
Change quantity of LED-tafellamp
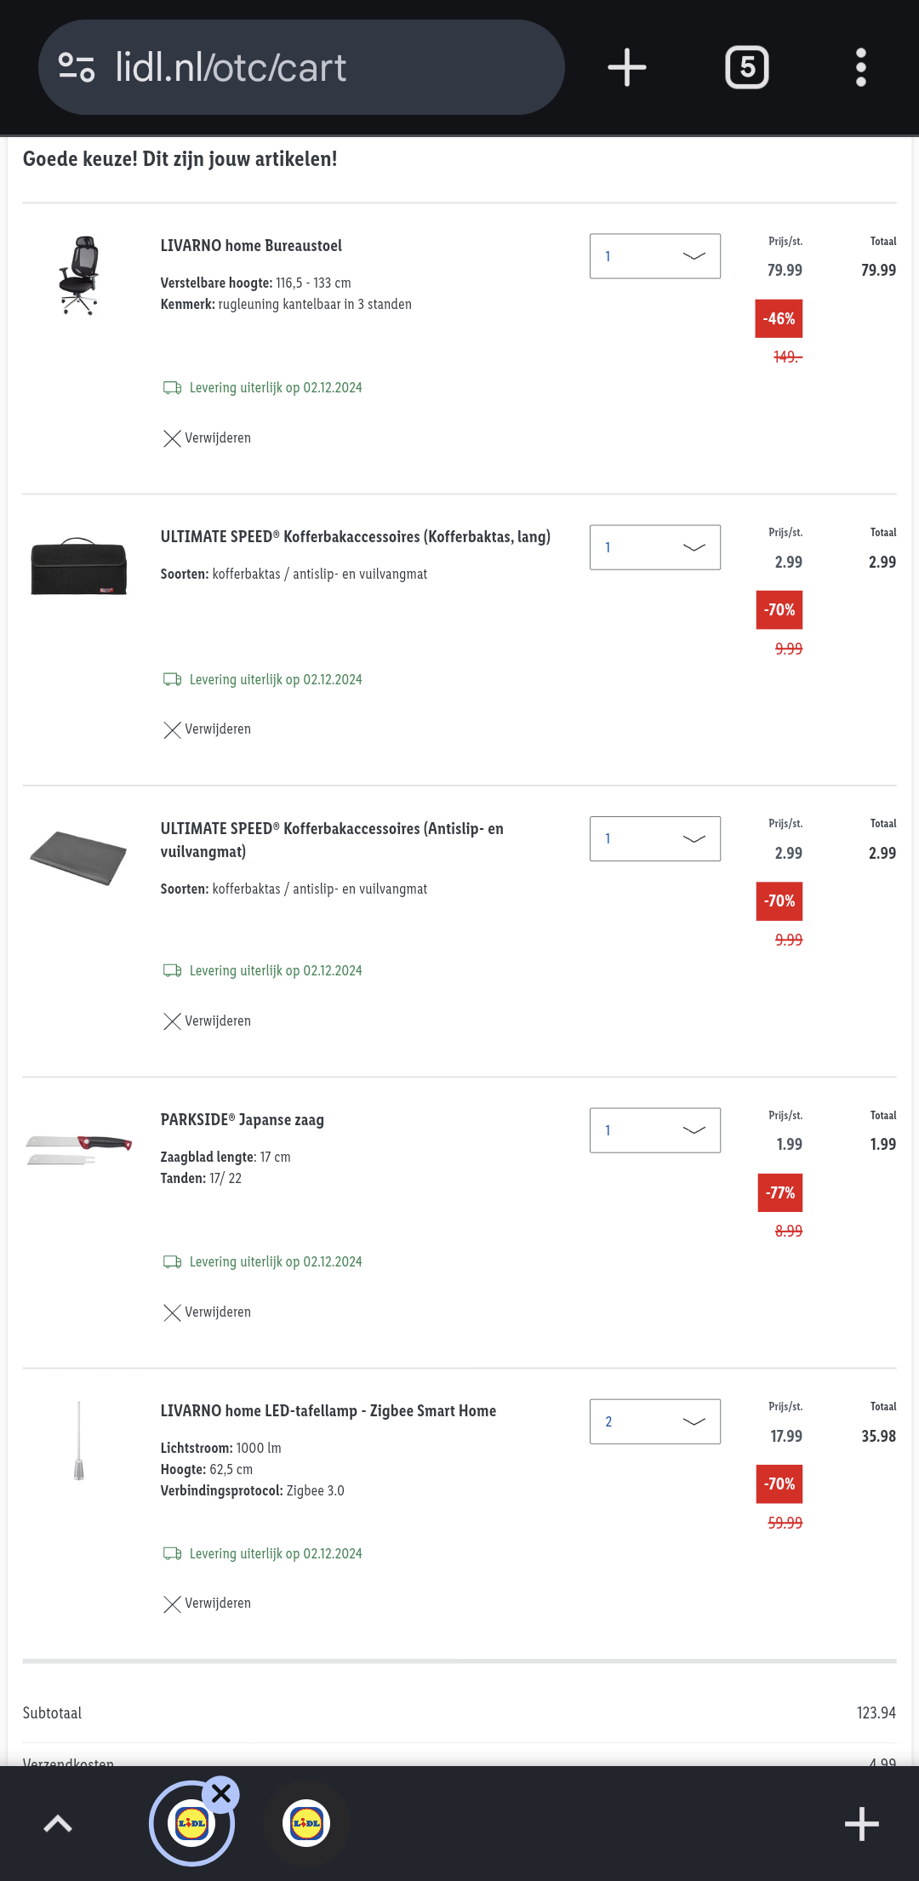(x=654, y=1421)
